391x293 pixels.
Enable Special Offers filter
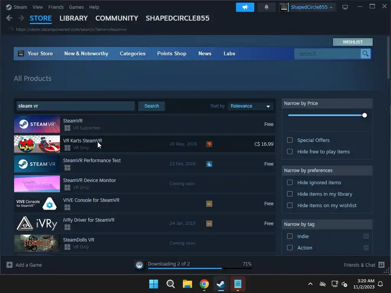[290, 140]
